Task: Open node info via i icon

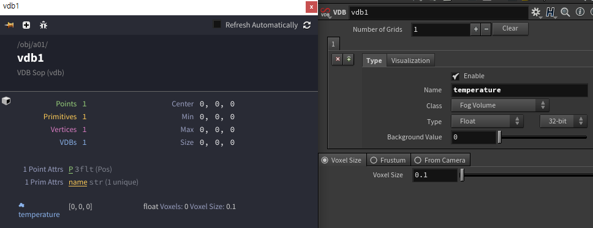Action: 580,12
